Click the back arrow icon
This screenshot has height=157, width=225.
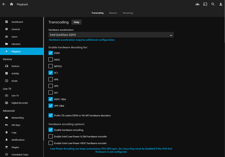pyautogui.click(x=4, y=4)
